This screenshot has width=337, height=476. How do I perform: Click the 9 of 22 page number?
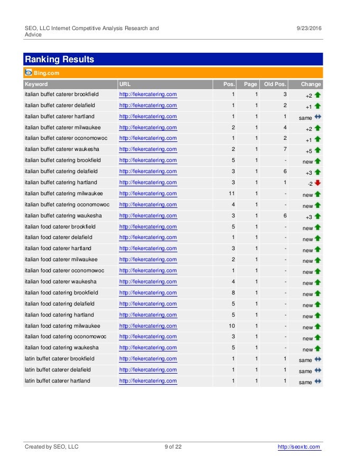173,446
